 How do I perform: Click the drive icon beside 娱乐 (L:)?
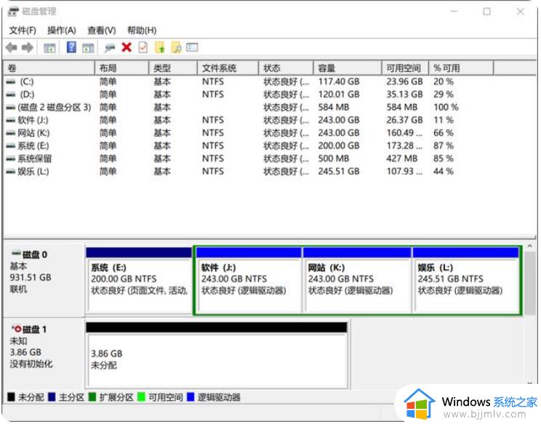point(11,172)
